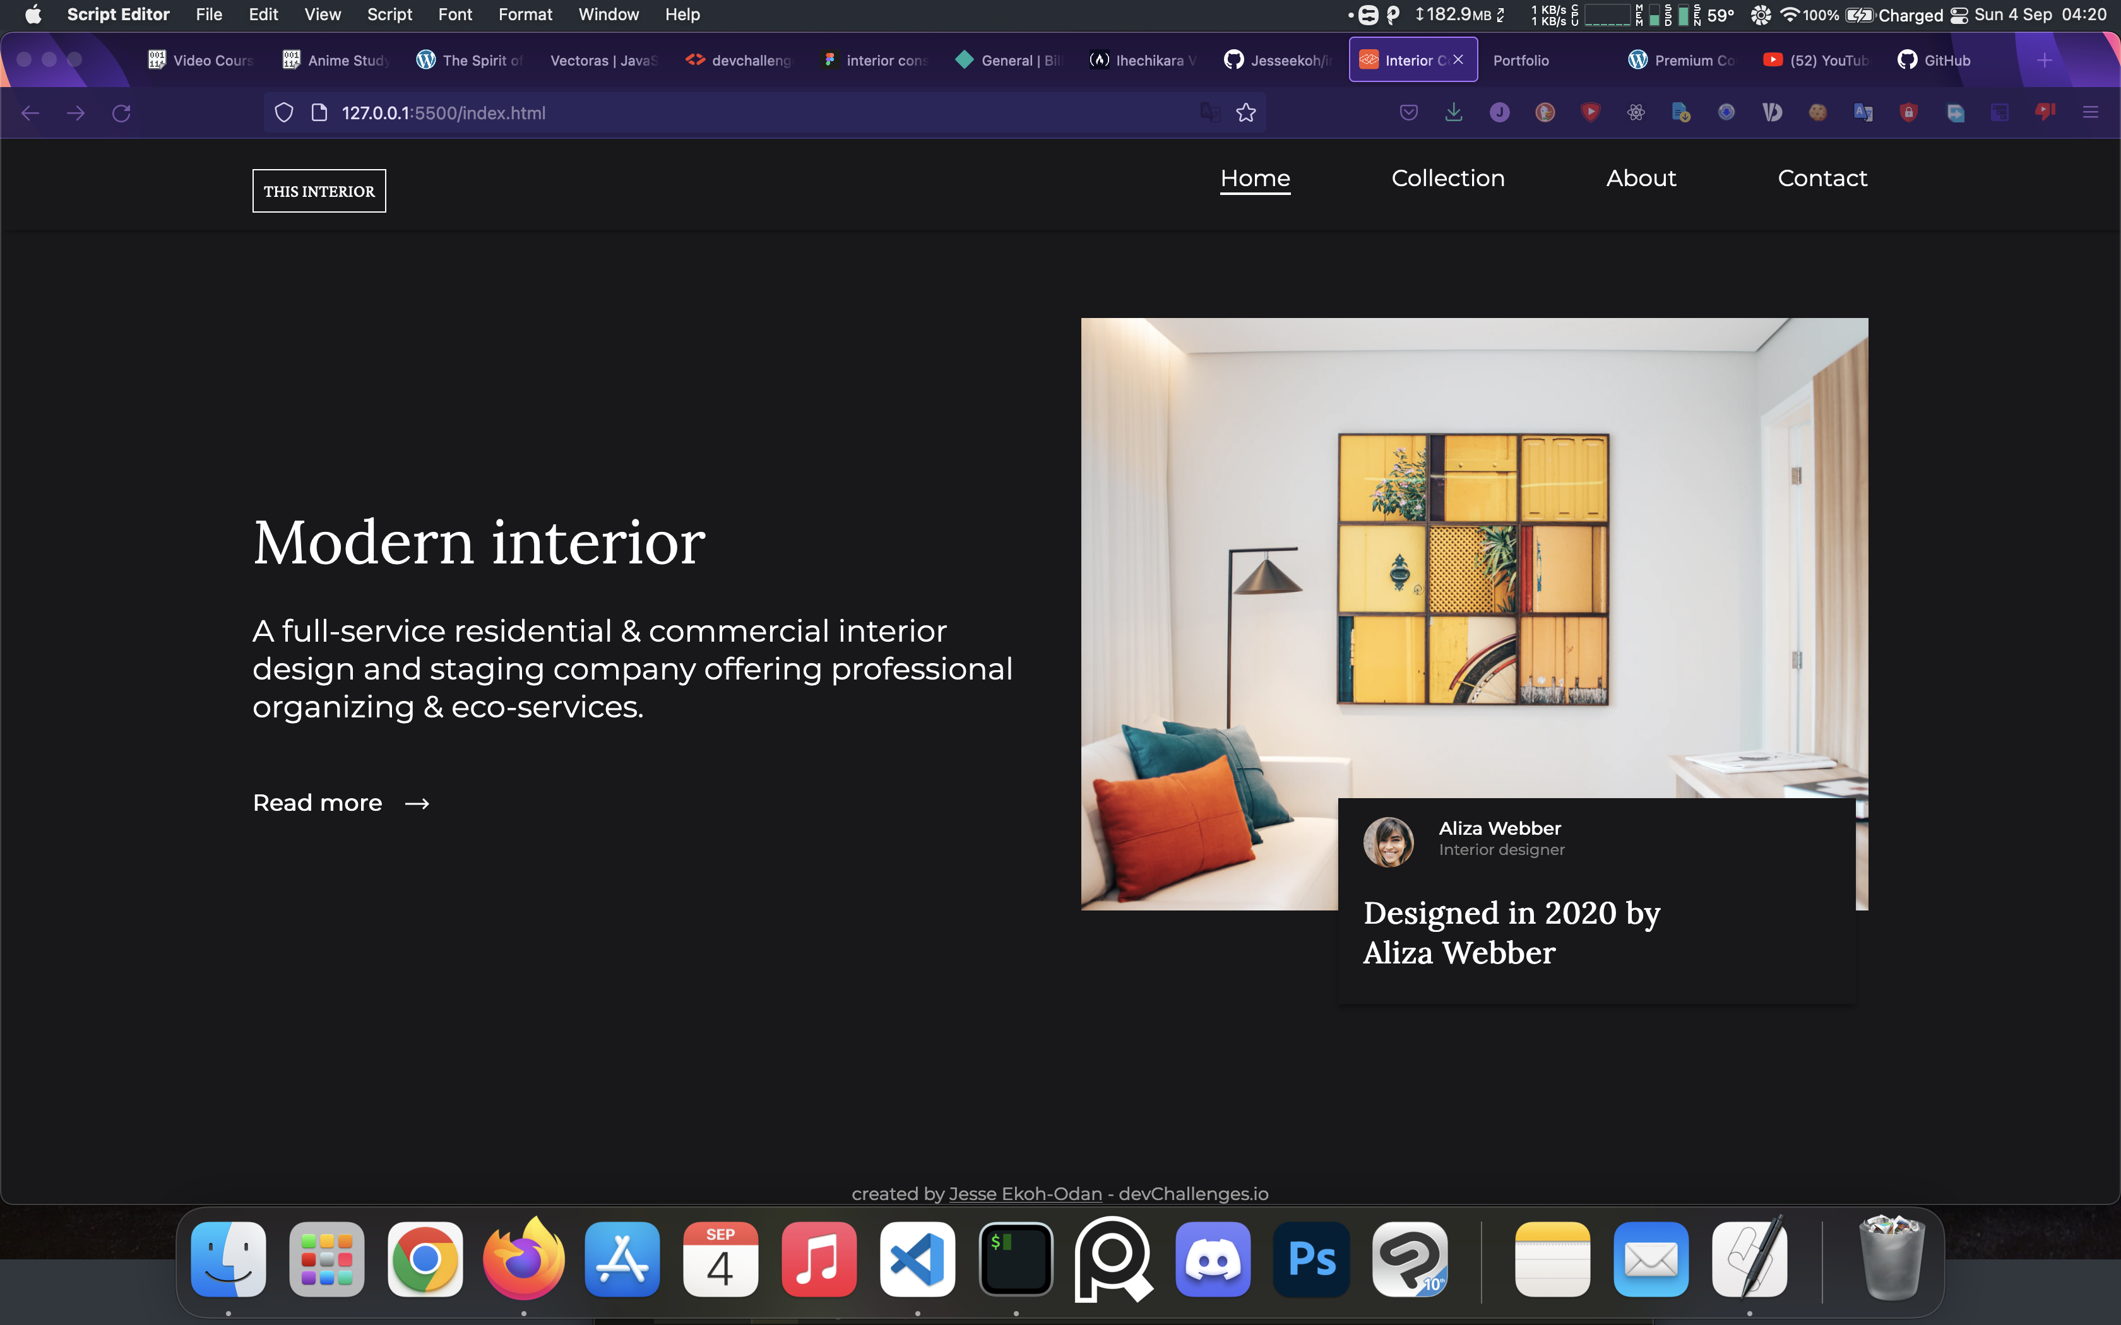Reload the page with the refresh icon
Viewport: 2121px width, 1325px height.
121,113
